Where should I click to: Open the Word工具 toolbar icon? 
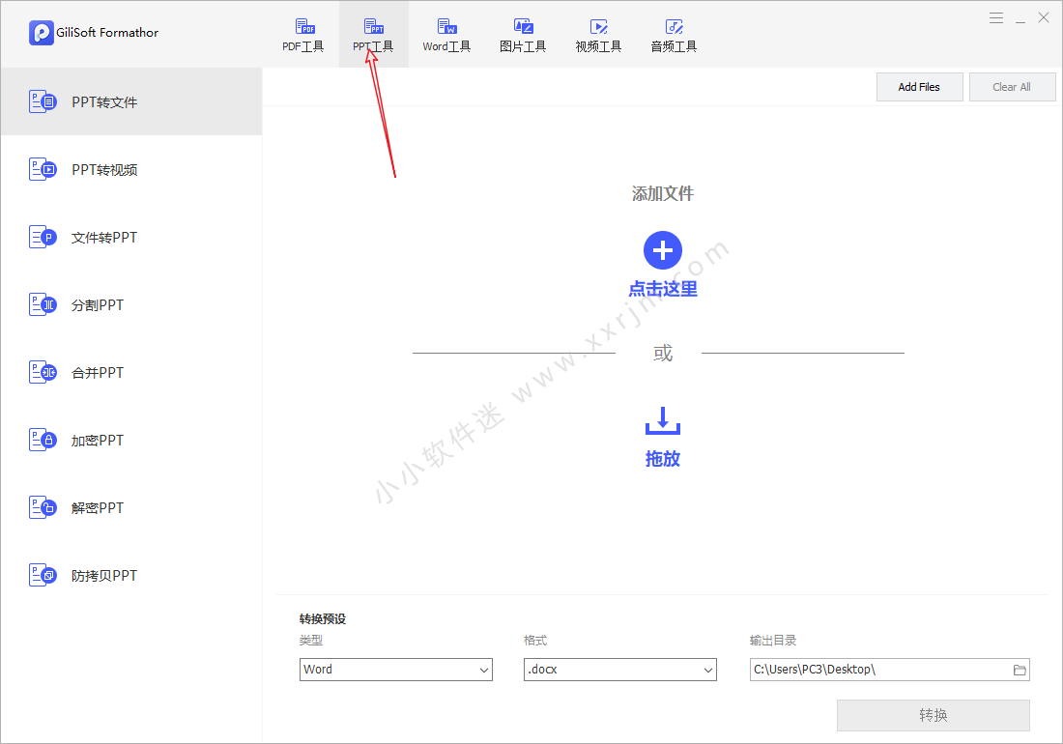(x=446, y=28)
